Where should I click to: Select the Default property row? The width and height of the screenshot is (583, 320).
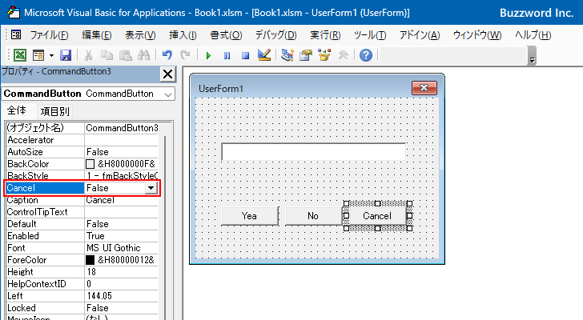tap(82, 224)
